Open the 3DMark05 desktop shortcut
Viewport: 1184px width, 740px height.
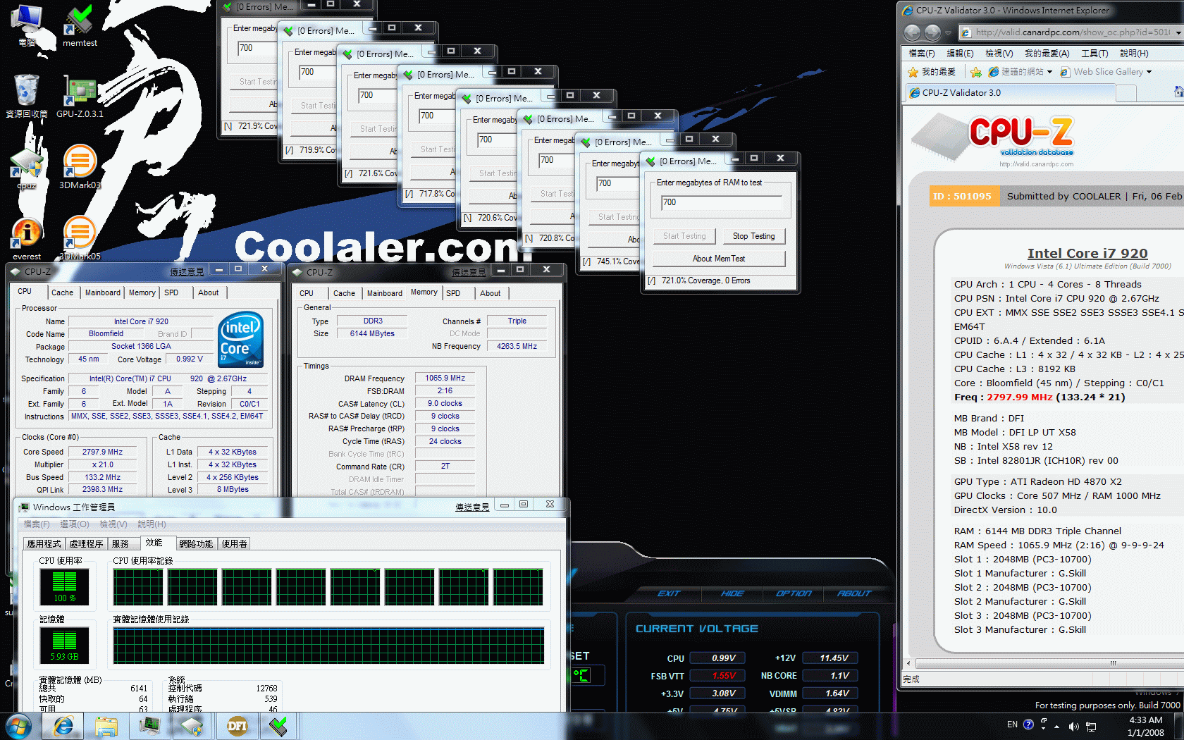click(x=80, y=238)
